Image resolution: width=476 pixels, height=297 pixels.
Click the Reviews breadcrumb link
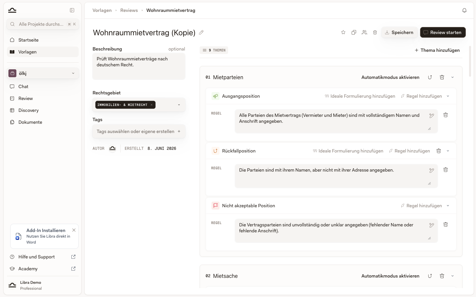click(129, 10)
